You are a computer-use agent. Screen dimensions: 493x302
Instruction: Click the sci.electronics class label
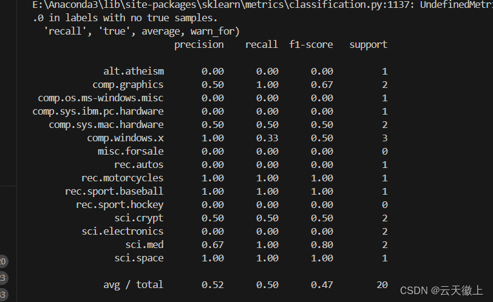tap(123, 232)
